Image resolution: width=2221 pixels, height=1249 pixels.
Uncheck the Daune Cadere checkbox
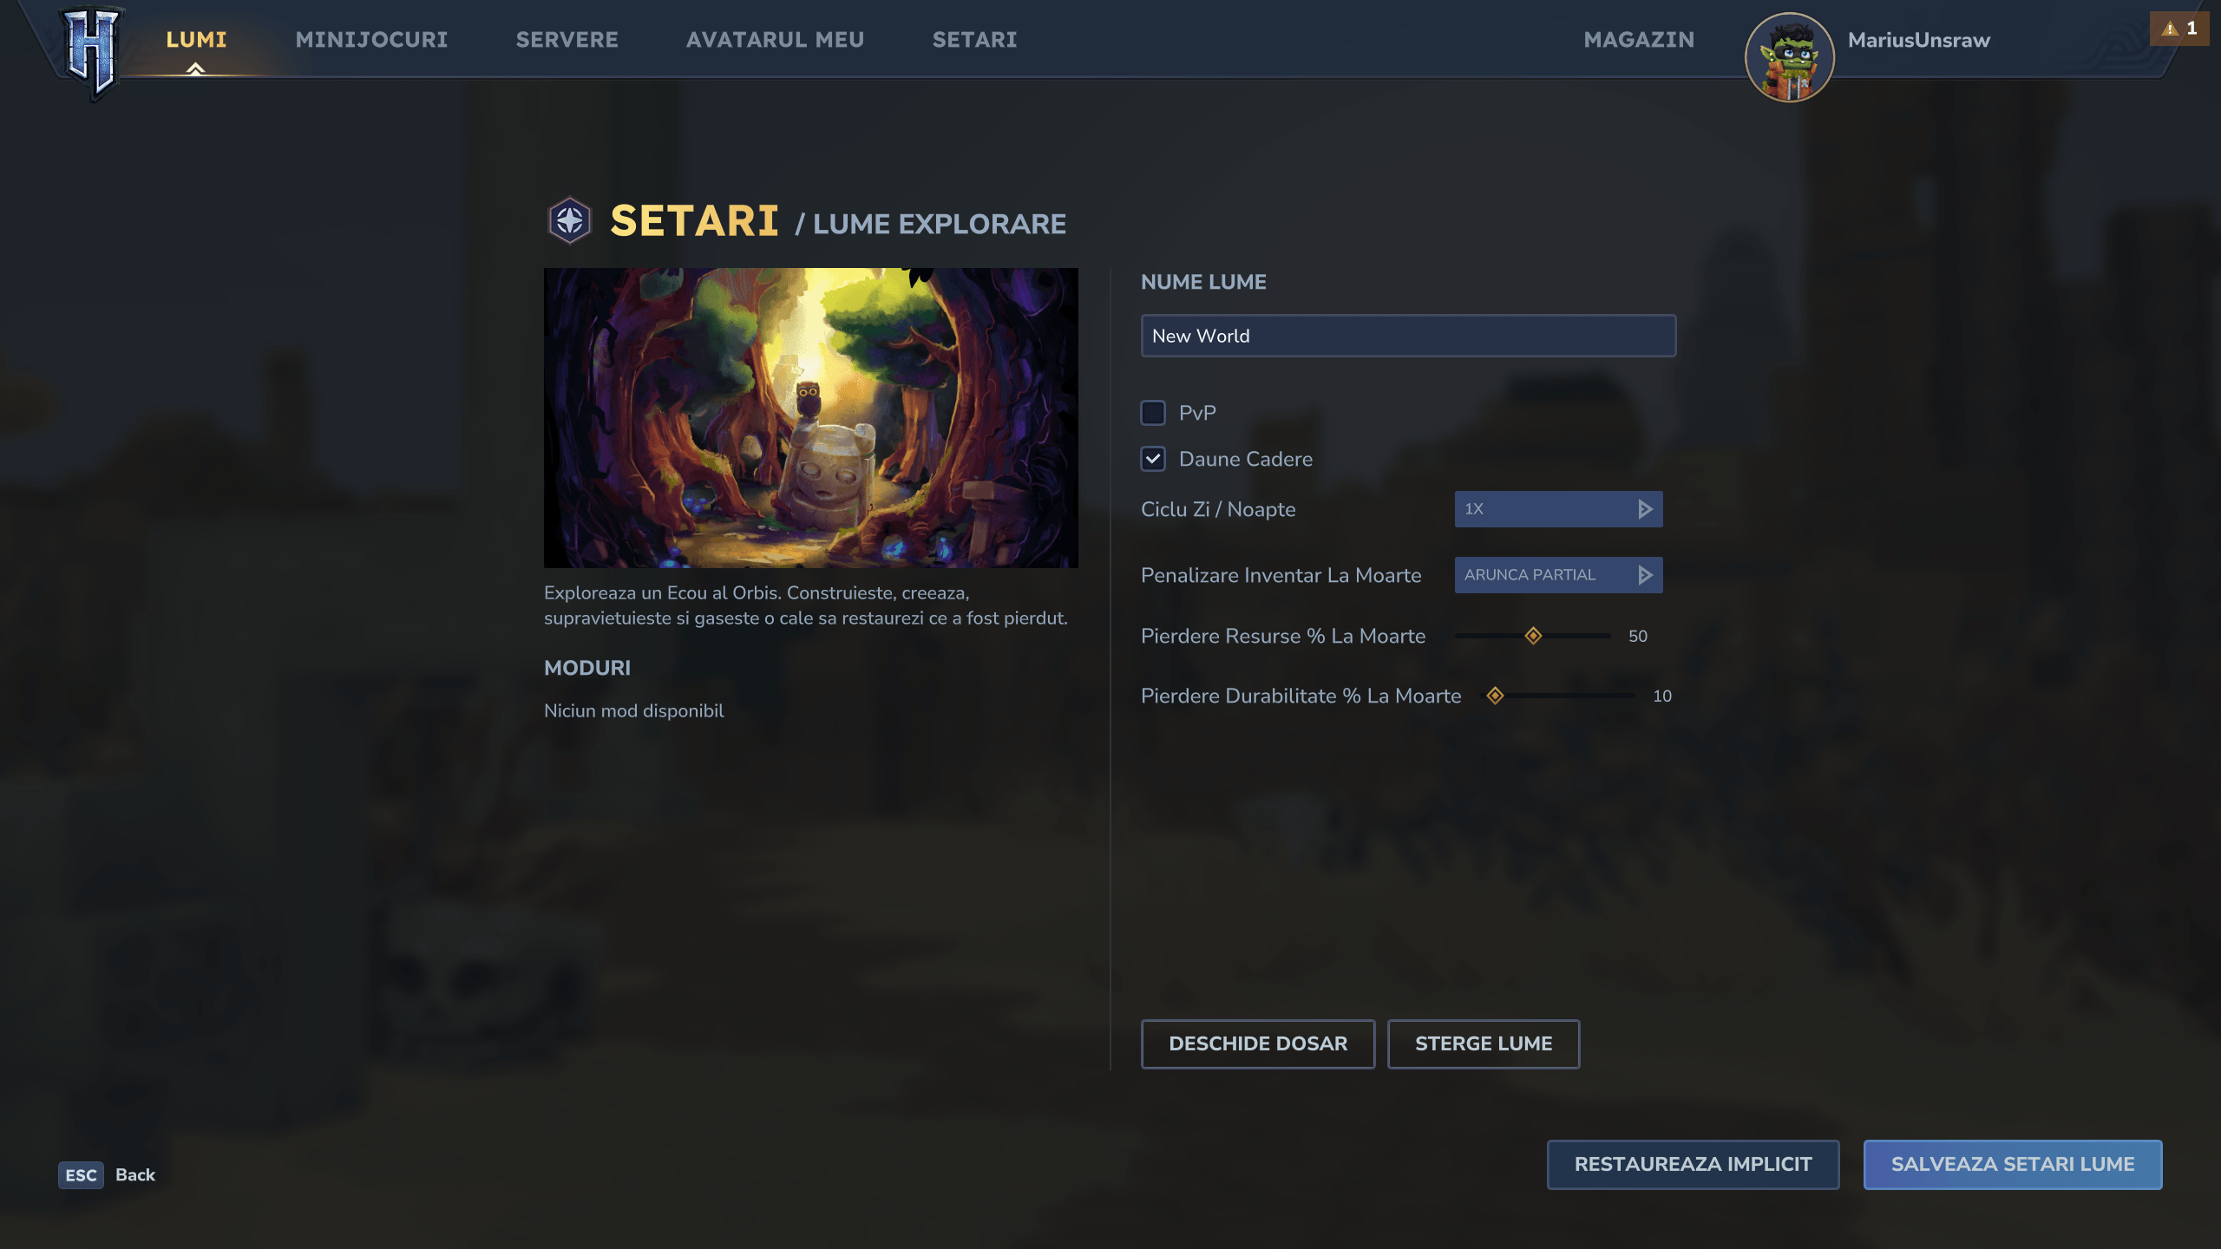pos(1153,459)
